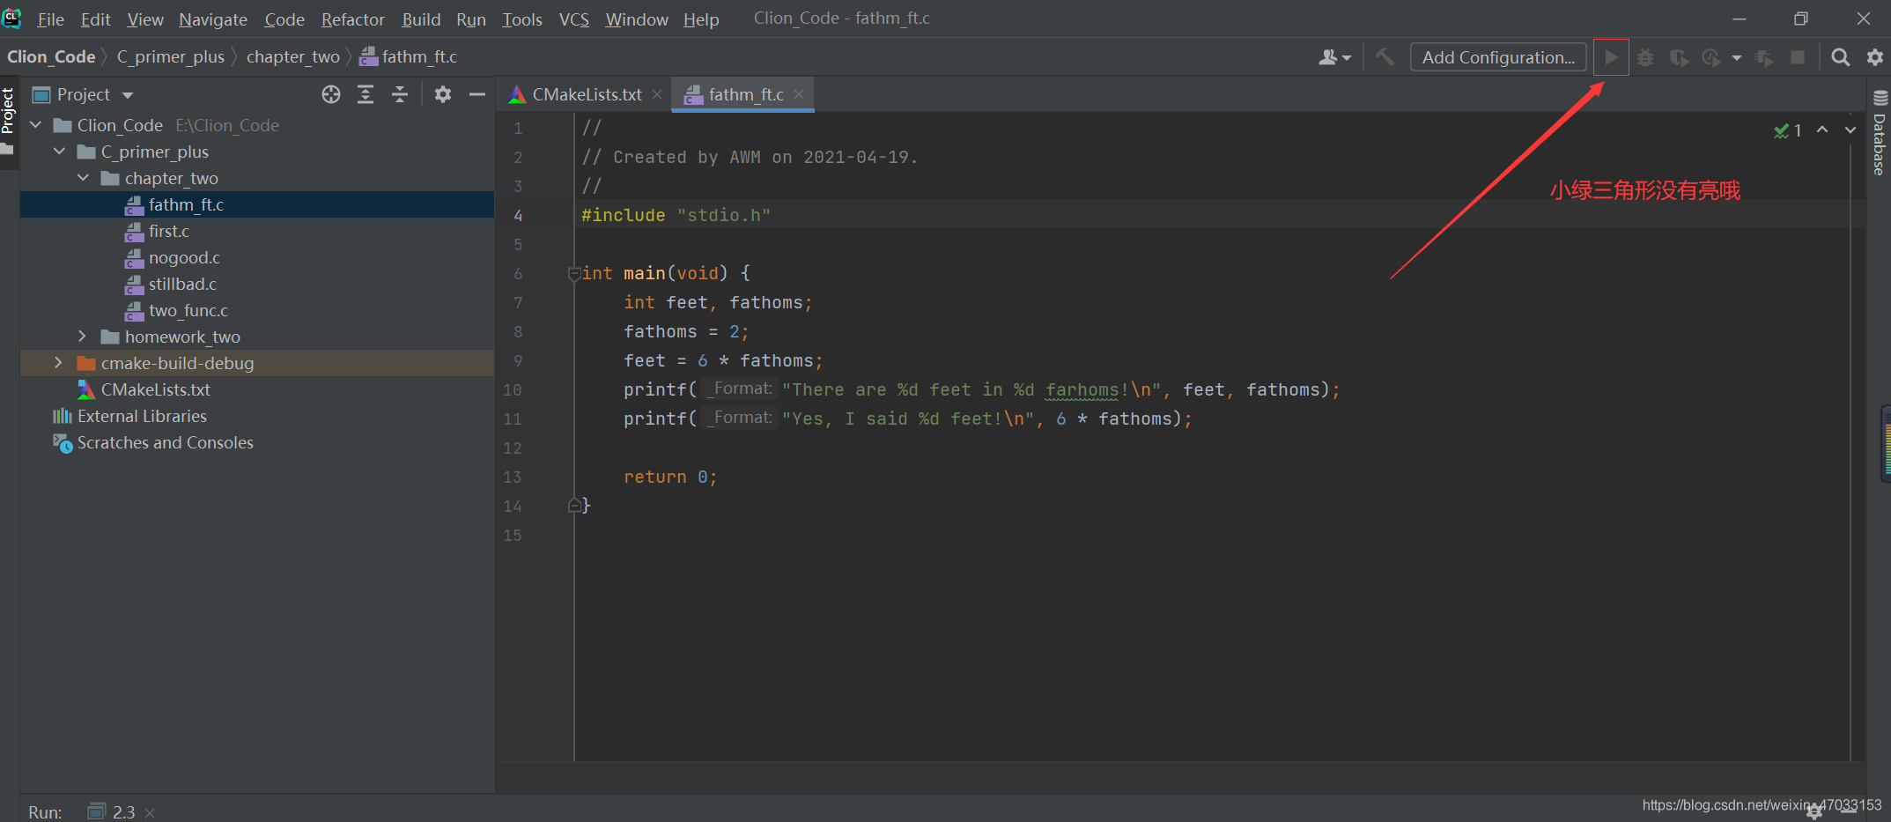The width and height of the screenshot is (1891, 822).
Task: Open the profiler dropdown arrow
Action: click(x=1736, y=58)
